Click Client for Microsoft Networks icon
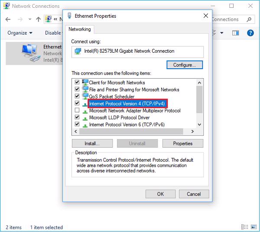The height and width of the screenshot is (232, 260). tap(85, 82)
